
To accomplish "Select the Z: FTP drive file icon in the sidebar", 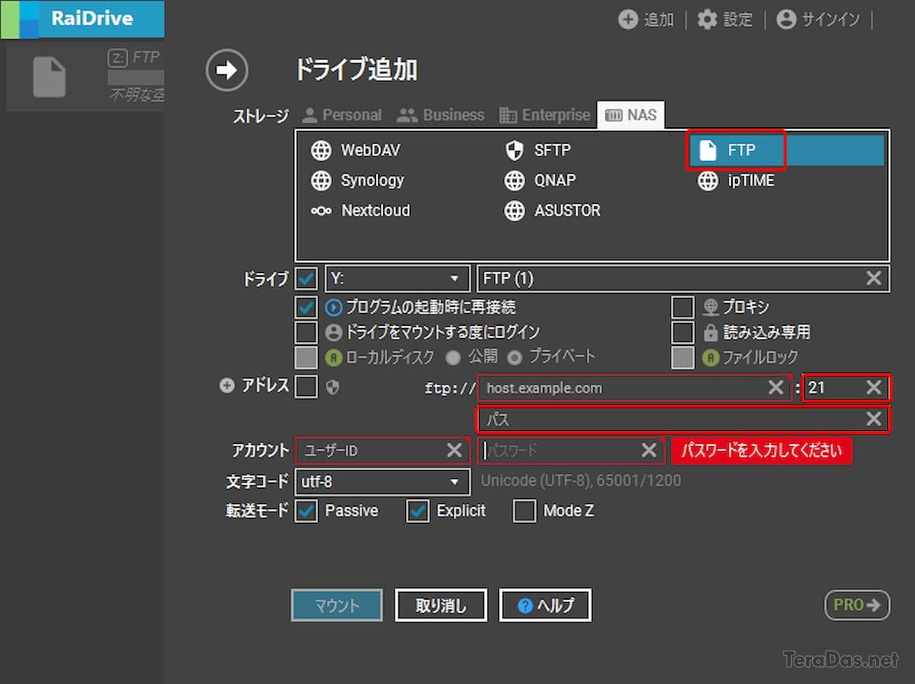I will tap(49, 77).
